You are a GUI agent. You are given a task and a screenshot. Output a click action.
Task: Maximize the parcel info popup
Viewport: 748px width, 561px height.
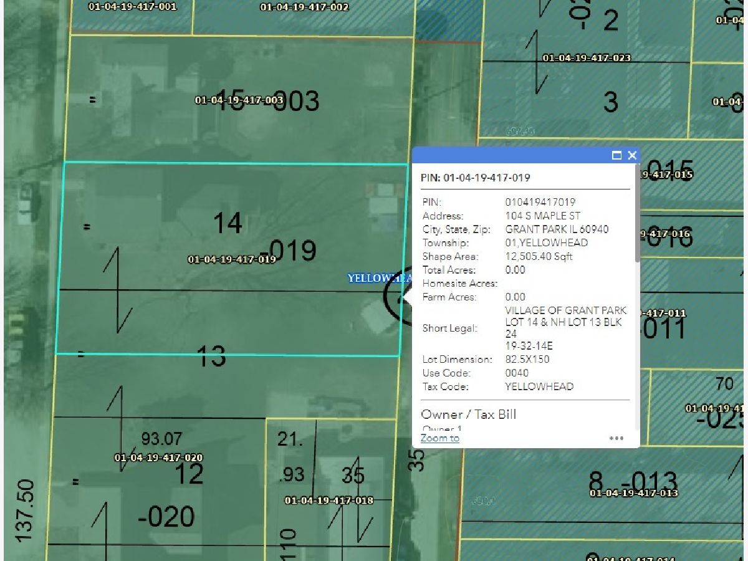point(617,156)
